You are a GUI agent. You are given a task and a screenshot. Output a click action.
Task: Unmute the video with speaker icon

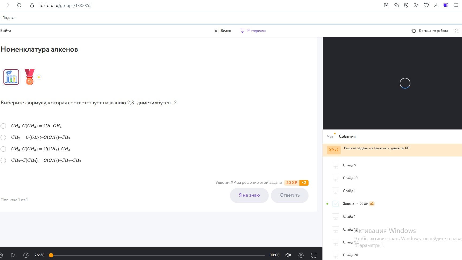(x=288, y=255)
